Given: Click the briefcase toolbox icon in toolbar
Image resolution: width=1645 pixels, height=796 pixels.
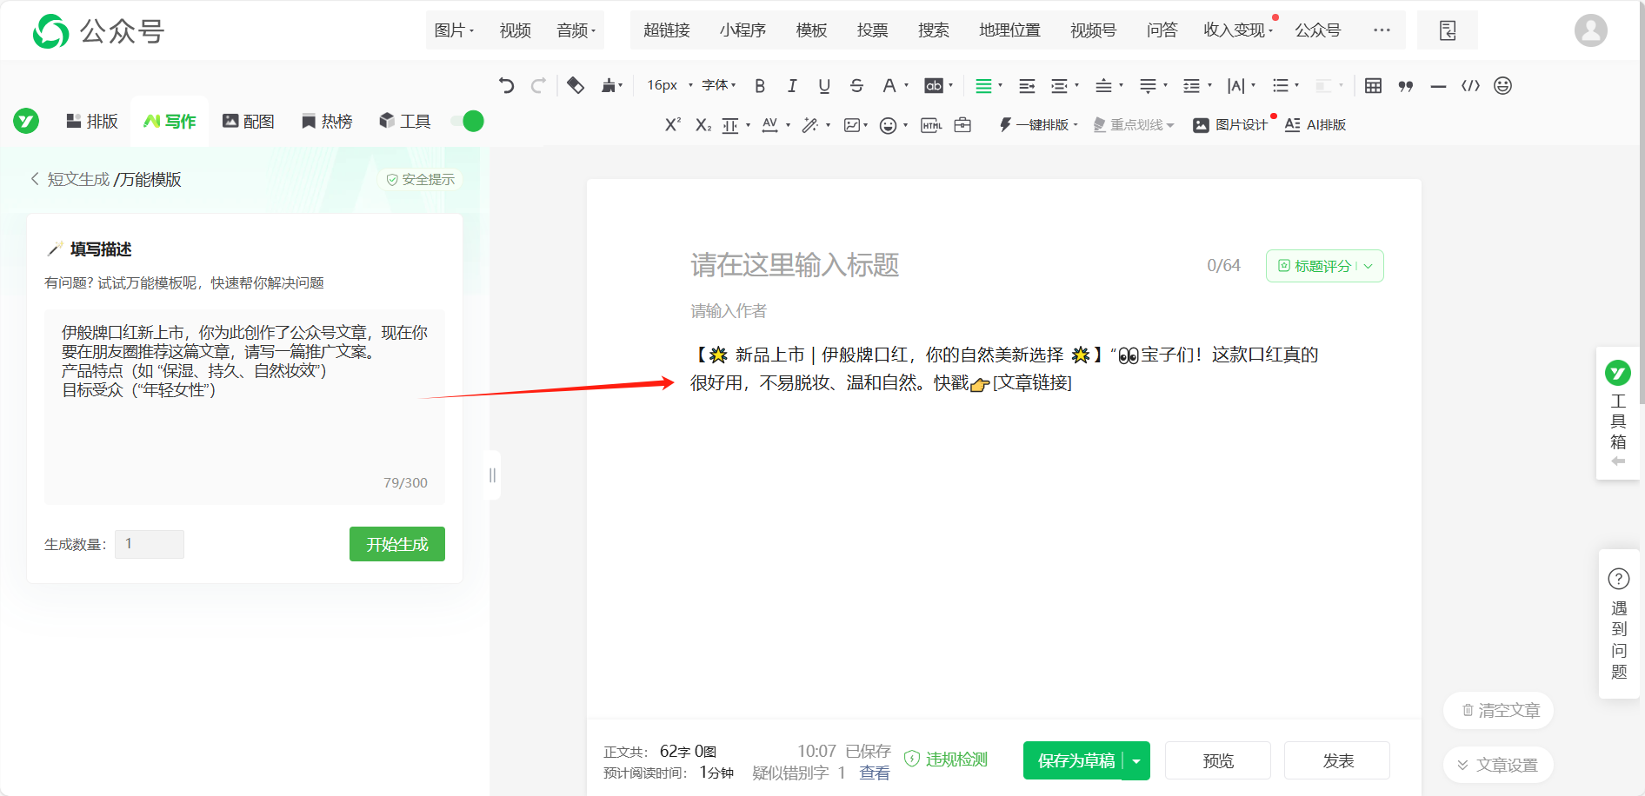Looking at the screenshot, I should (x=962, y=125).
